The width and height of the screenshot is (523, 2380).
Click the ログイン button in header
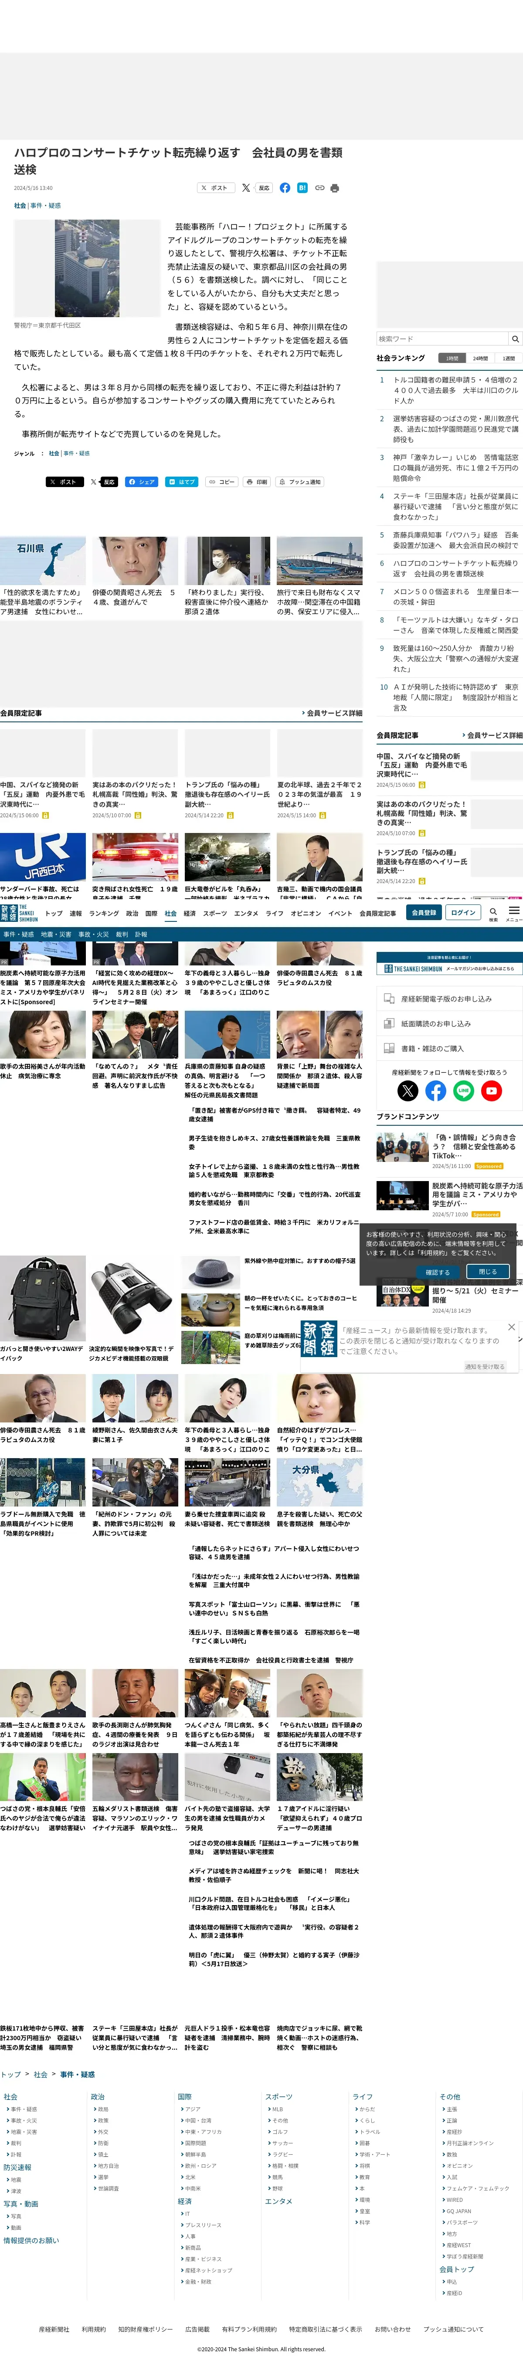(x=463, y=913)
